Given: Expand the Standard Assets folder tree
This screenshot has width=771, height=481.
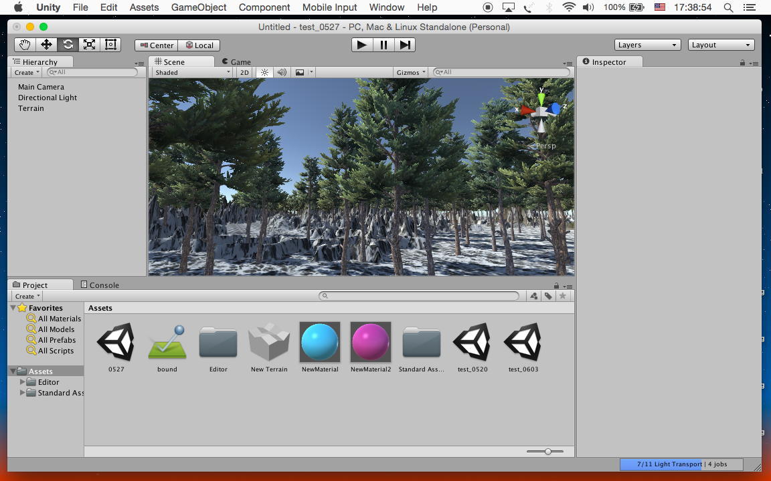Looking at the screenshot, I should coord(23,393).
